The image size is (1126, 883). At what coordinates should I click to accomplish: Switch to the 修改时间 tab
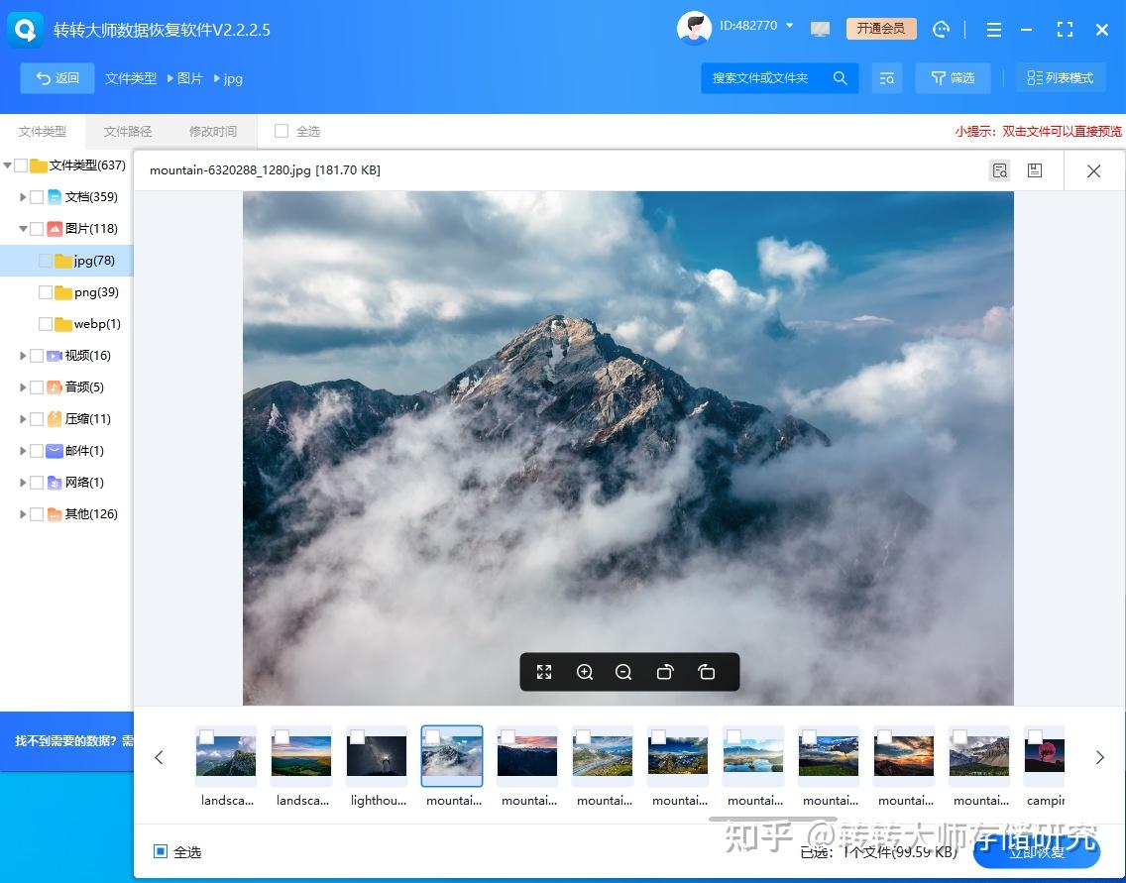pyautogui.click(x=213, y=131)
